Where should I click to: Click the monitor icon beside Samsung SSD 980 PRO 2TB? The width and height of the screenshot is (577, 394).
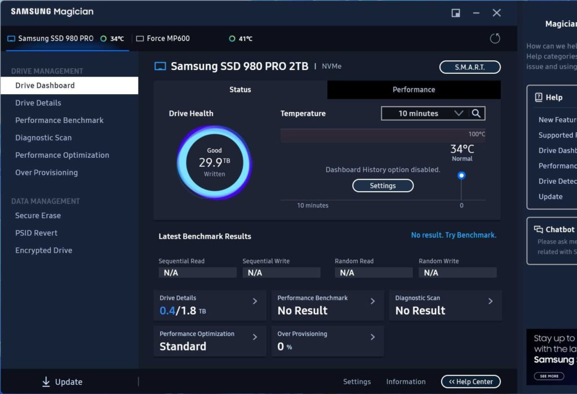[159, 66]
